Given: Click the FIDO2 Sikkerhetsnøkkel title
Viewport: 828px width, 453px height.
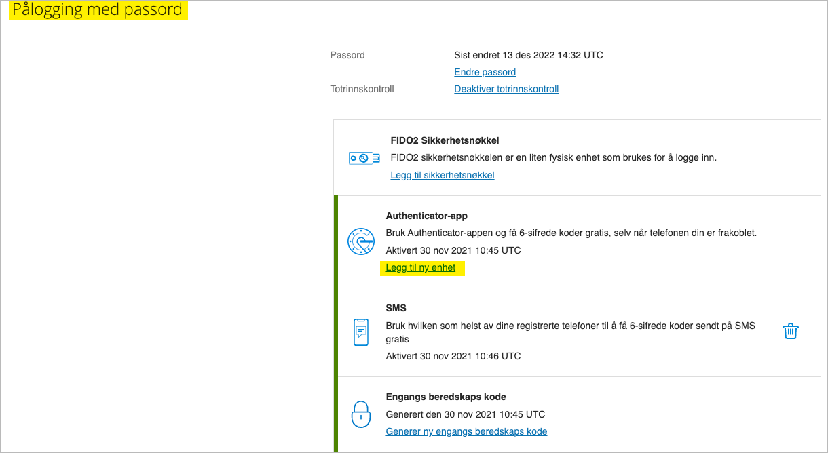Looking at the screenshot, I should (x=443, y=140).
